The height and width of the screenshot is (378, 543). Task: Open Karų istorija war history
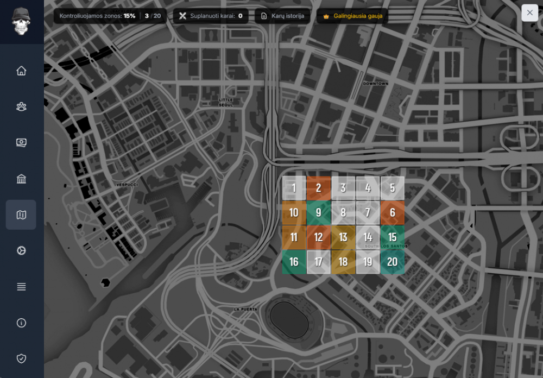click(x=282, y=16)
